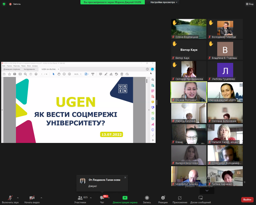The height and width of the screenshot is (205, 256).
Task: Click Acrobat add comment icon
Action: 100,74
